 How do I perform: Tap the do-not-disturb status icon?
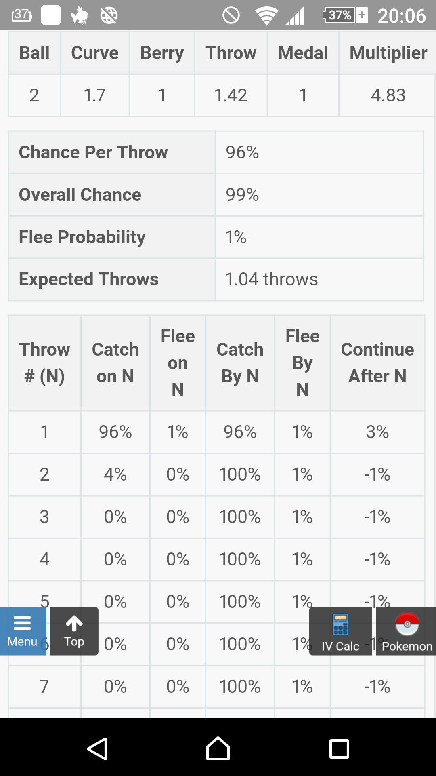tap(231, 16)
